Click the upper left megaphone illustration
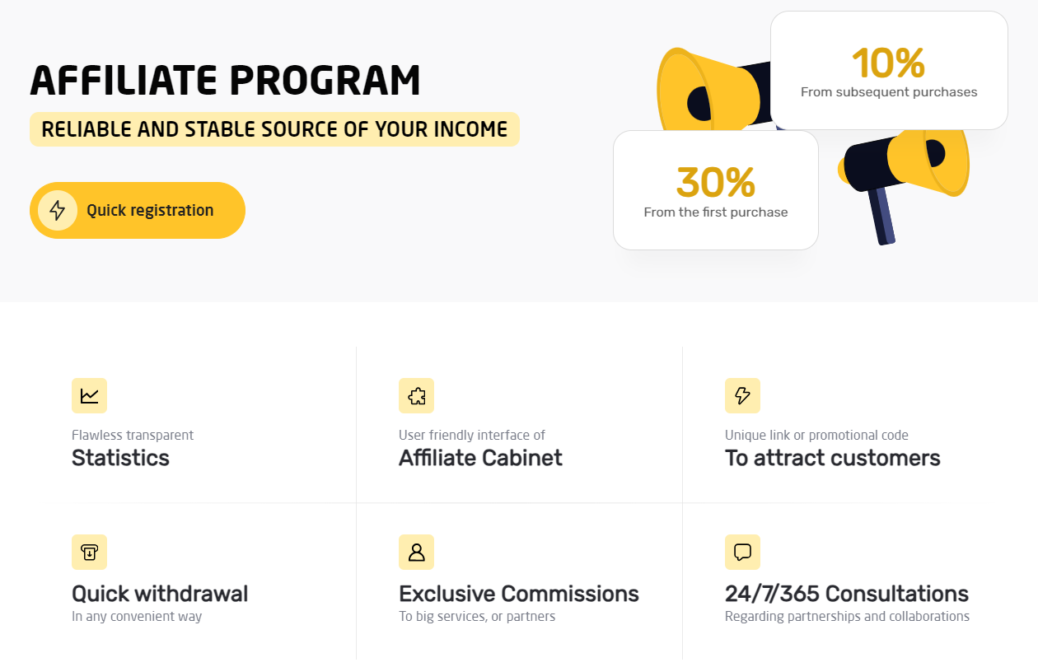Screen dimensions: 1038x667 [x=713, y=91]
